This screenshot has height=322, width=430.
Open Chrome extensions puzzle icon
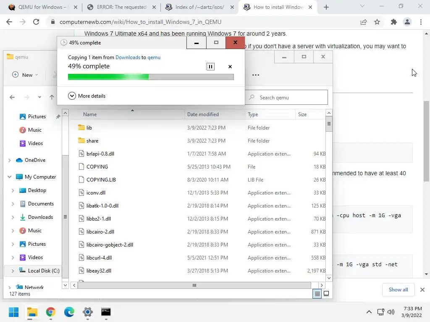click(394, 22)
